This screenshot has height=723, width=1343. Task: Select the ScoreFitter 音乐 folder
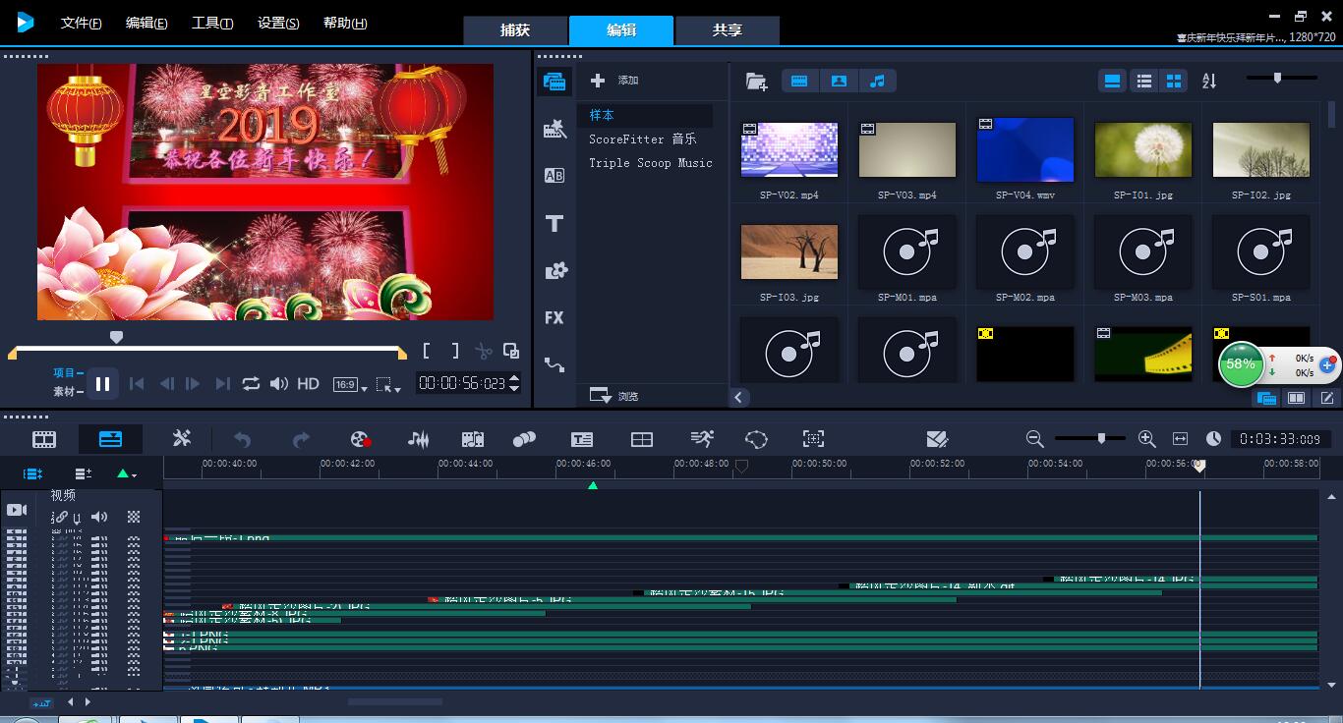pyautogui.click(x=645, y=139)
